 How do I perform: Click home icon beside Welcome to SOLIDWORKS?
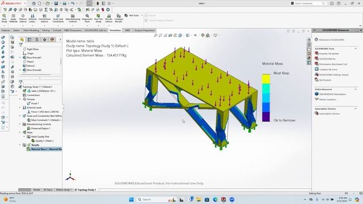coord(316,40)
